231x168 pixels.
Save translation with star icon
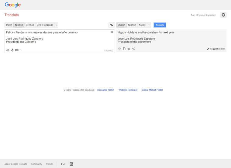click(x=119, y=49)
